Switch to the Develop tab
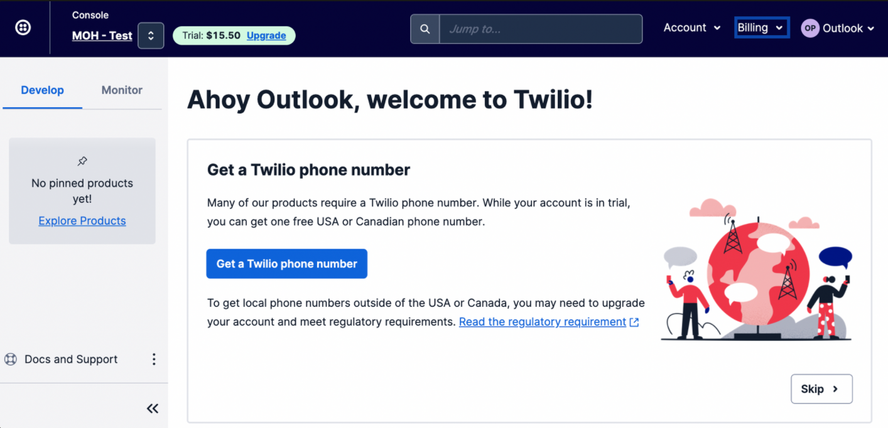 42,90
